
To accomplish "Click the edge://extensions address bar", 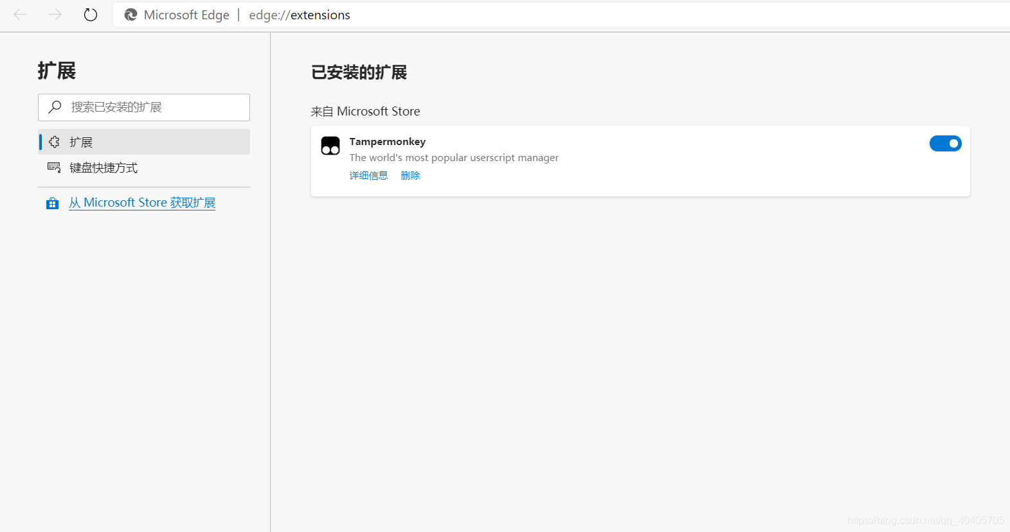I will [561, 15].
